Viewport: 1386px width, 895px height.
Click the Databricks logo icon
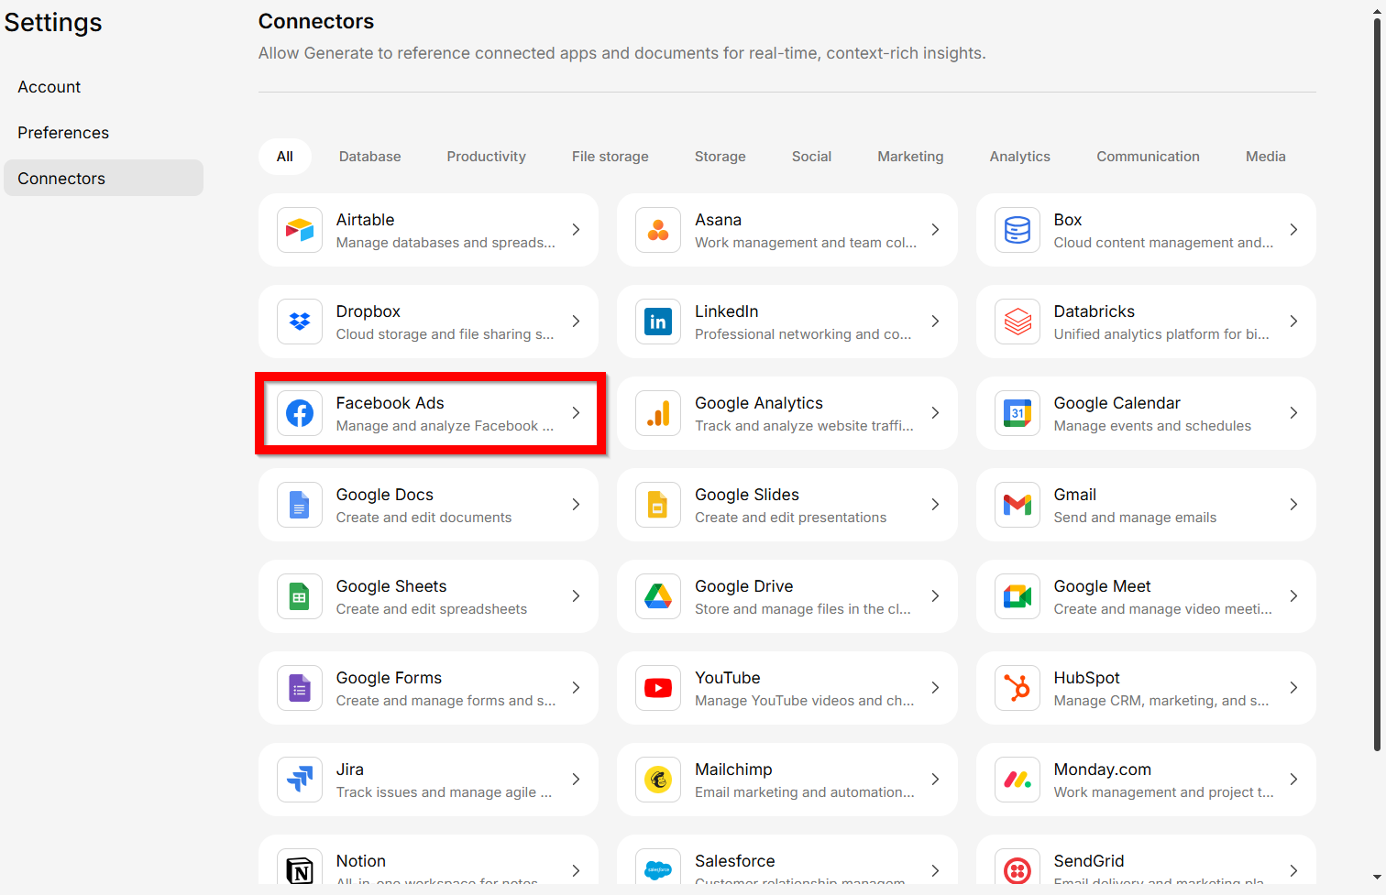point(1017,322)
